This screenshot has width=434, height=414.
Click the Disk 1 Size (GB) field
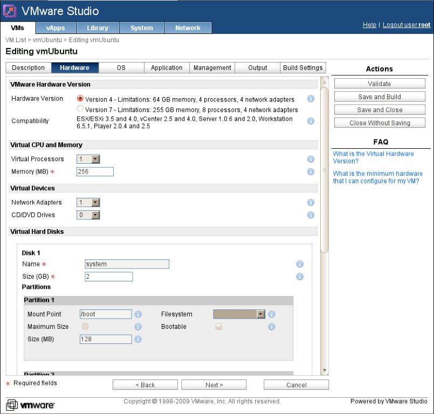pyautogui.click(x=109, y=277)
